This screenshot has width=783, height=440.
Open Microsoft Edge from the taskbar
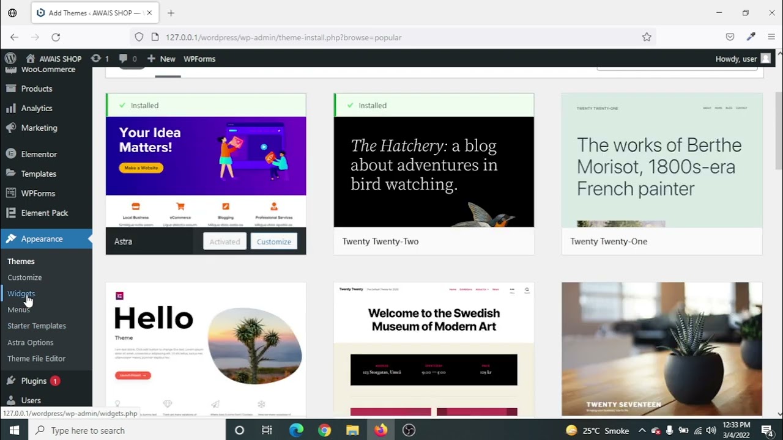click(296, 430)
